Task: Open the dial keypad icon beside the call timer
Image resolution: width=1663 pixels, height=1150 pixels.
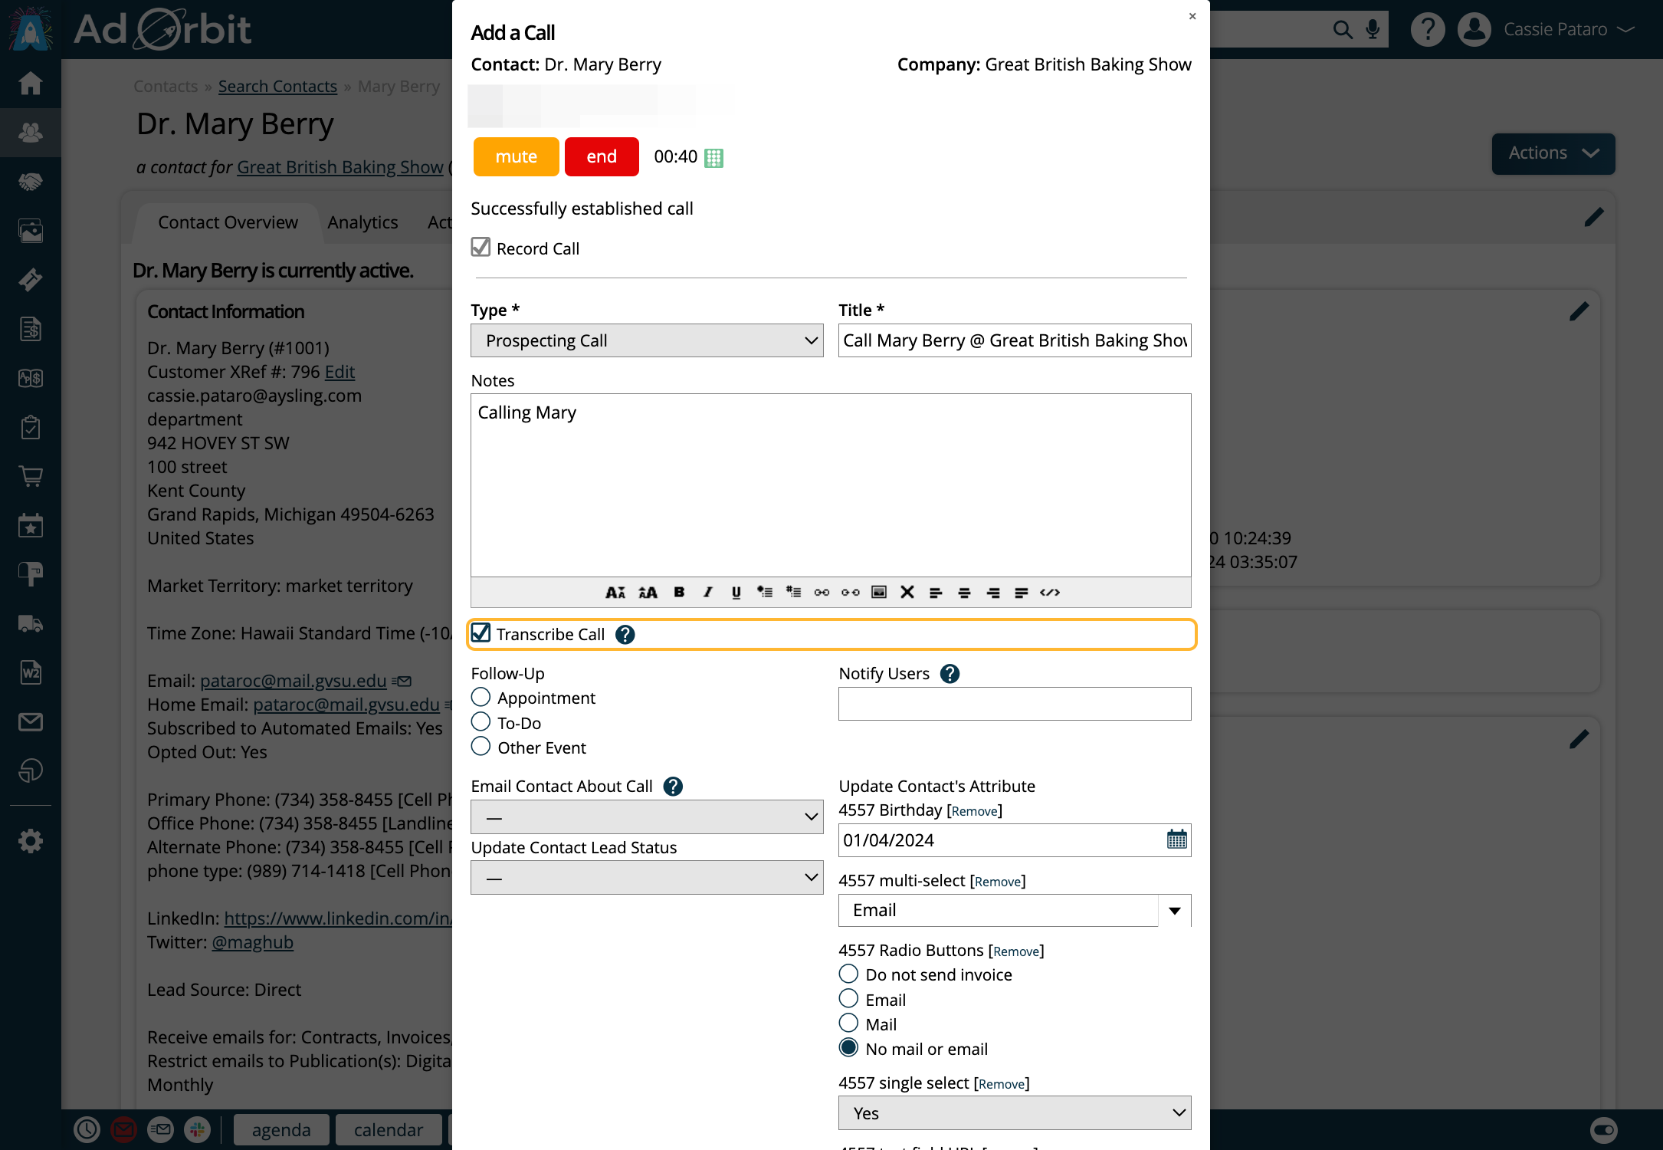Action: click(x=713, y=158)
